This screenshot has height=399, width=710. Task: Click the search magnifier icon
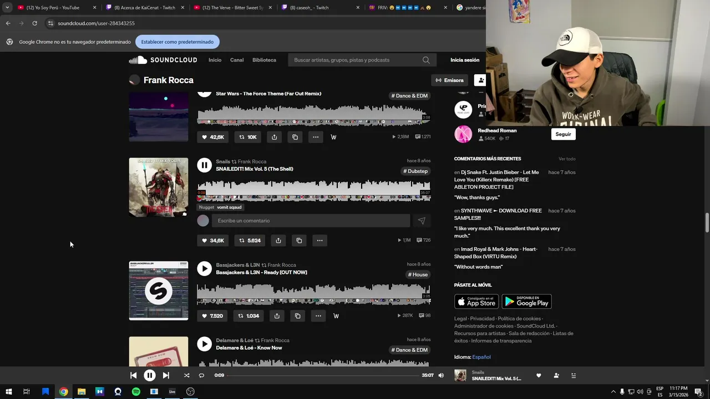point(426,60)
